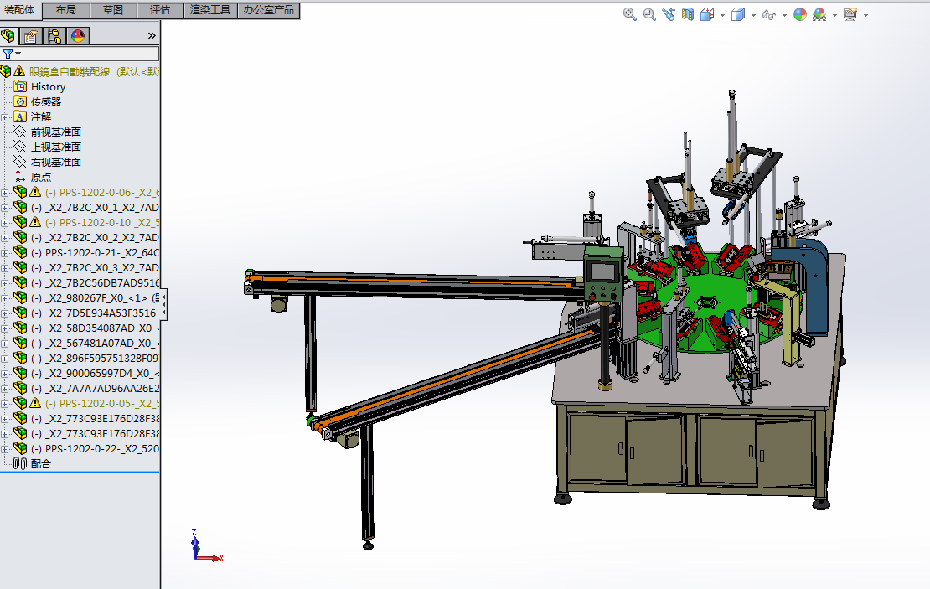Image resolution: width=930 pixels, height=589 pixels.
Task: Switch to FeatureManager design tree tab
Action: point(8,36)
